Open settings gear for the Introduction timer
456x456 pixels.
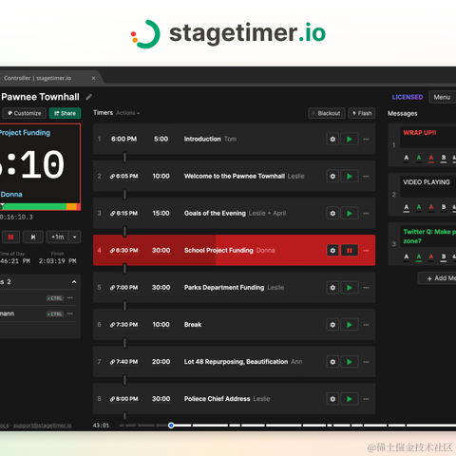coord(332,139)
